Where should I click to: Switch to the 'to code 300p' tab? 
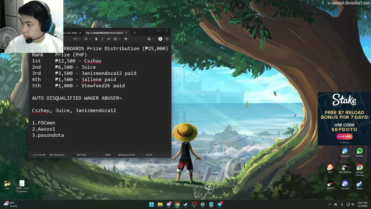[x=72, y=33]
